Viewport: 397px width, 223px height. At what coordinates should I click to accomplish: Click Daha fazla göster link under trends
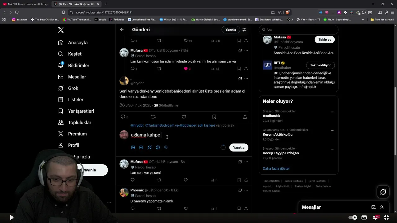(276, 168)
